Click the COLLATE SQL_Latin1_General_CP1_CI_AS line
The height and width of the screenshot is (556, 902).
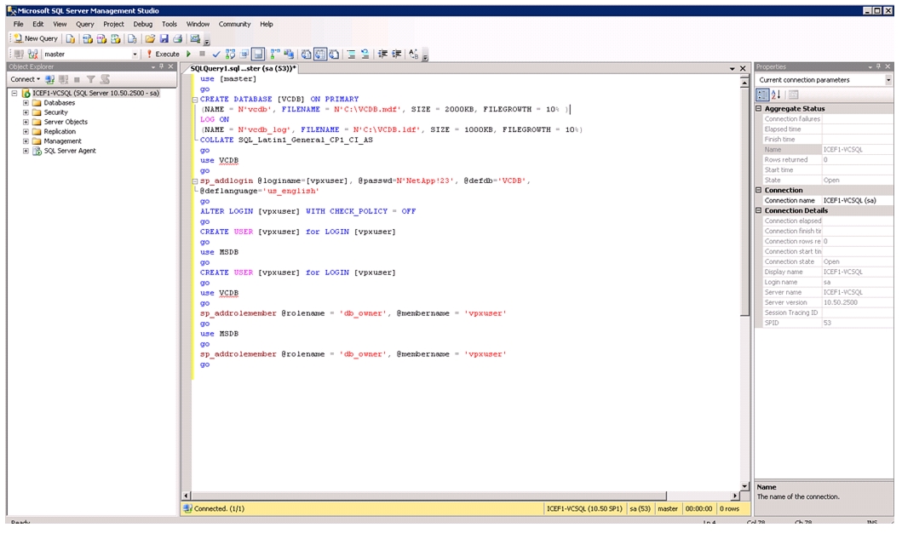pos(286,140)
